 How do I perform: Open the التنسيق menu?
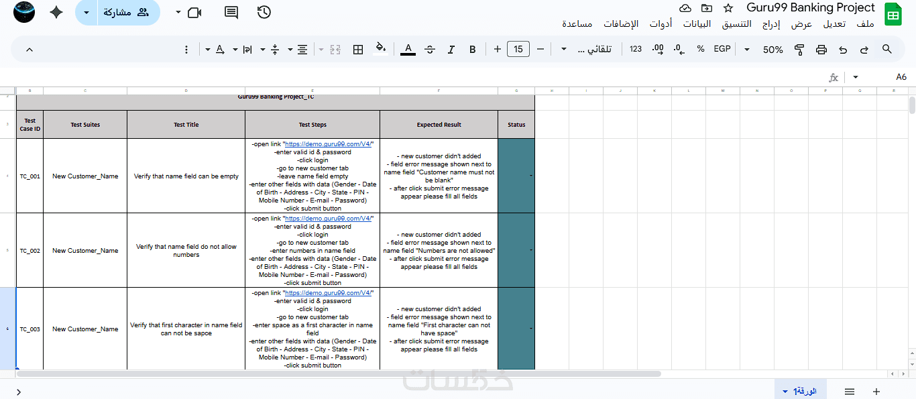[736, 24]
